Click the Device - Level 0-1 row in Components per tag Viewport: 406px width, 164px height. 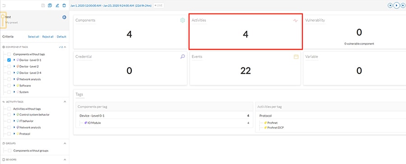coord(164,116)
